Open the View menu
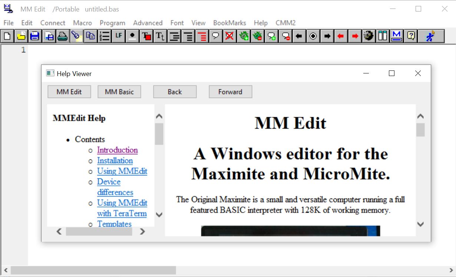The image size is (456, 277). point(198,23)
